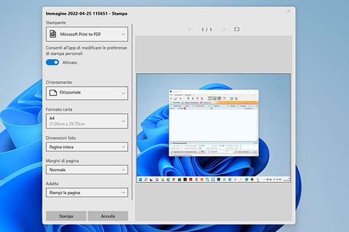The width and height of the screenshot is (349, 232).
Task: Expand the Orientamento dropdown set to Orizzontale
Action: click(x=87, y=93)
